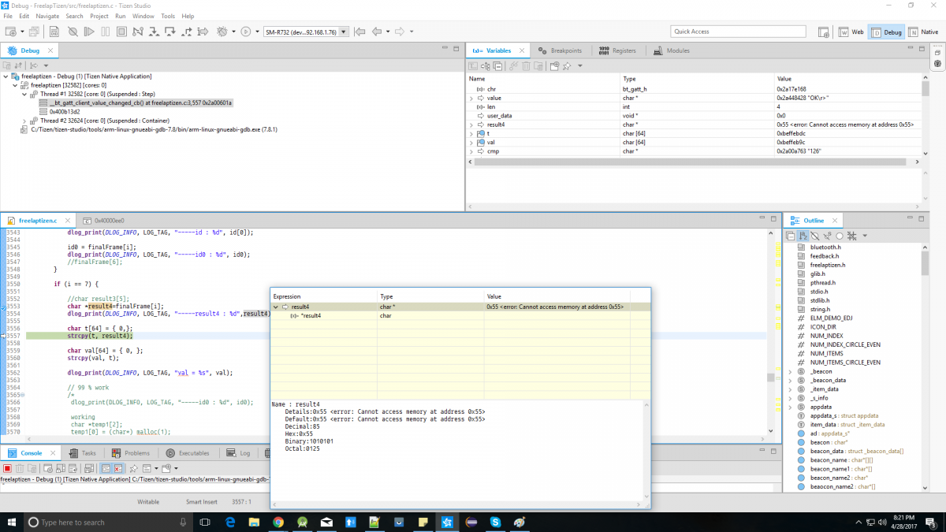Open the Navigate menu
The width and height of the screenshot is (946, 532).
coord(47,16)
